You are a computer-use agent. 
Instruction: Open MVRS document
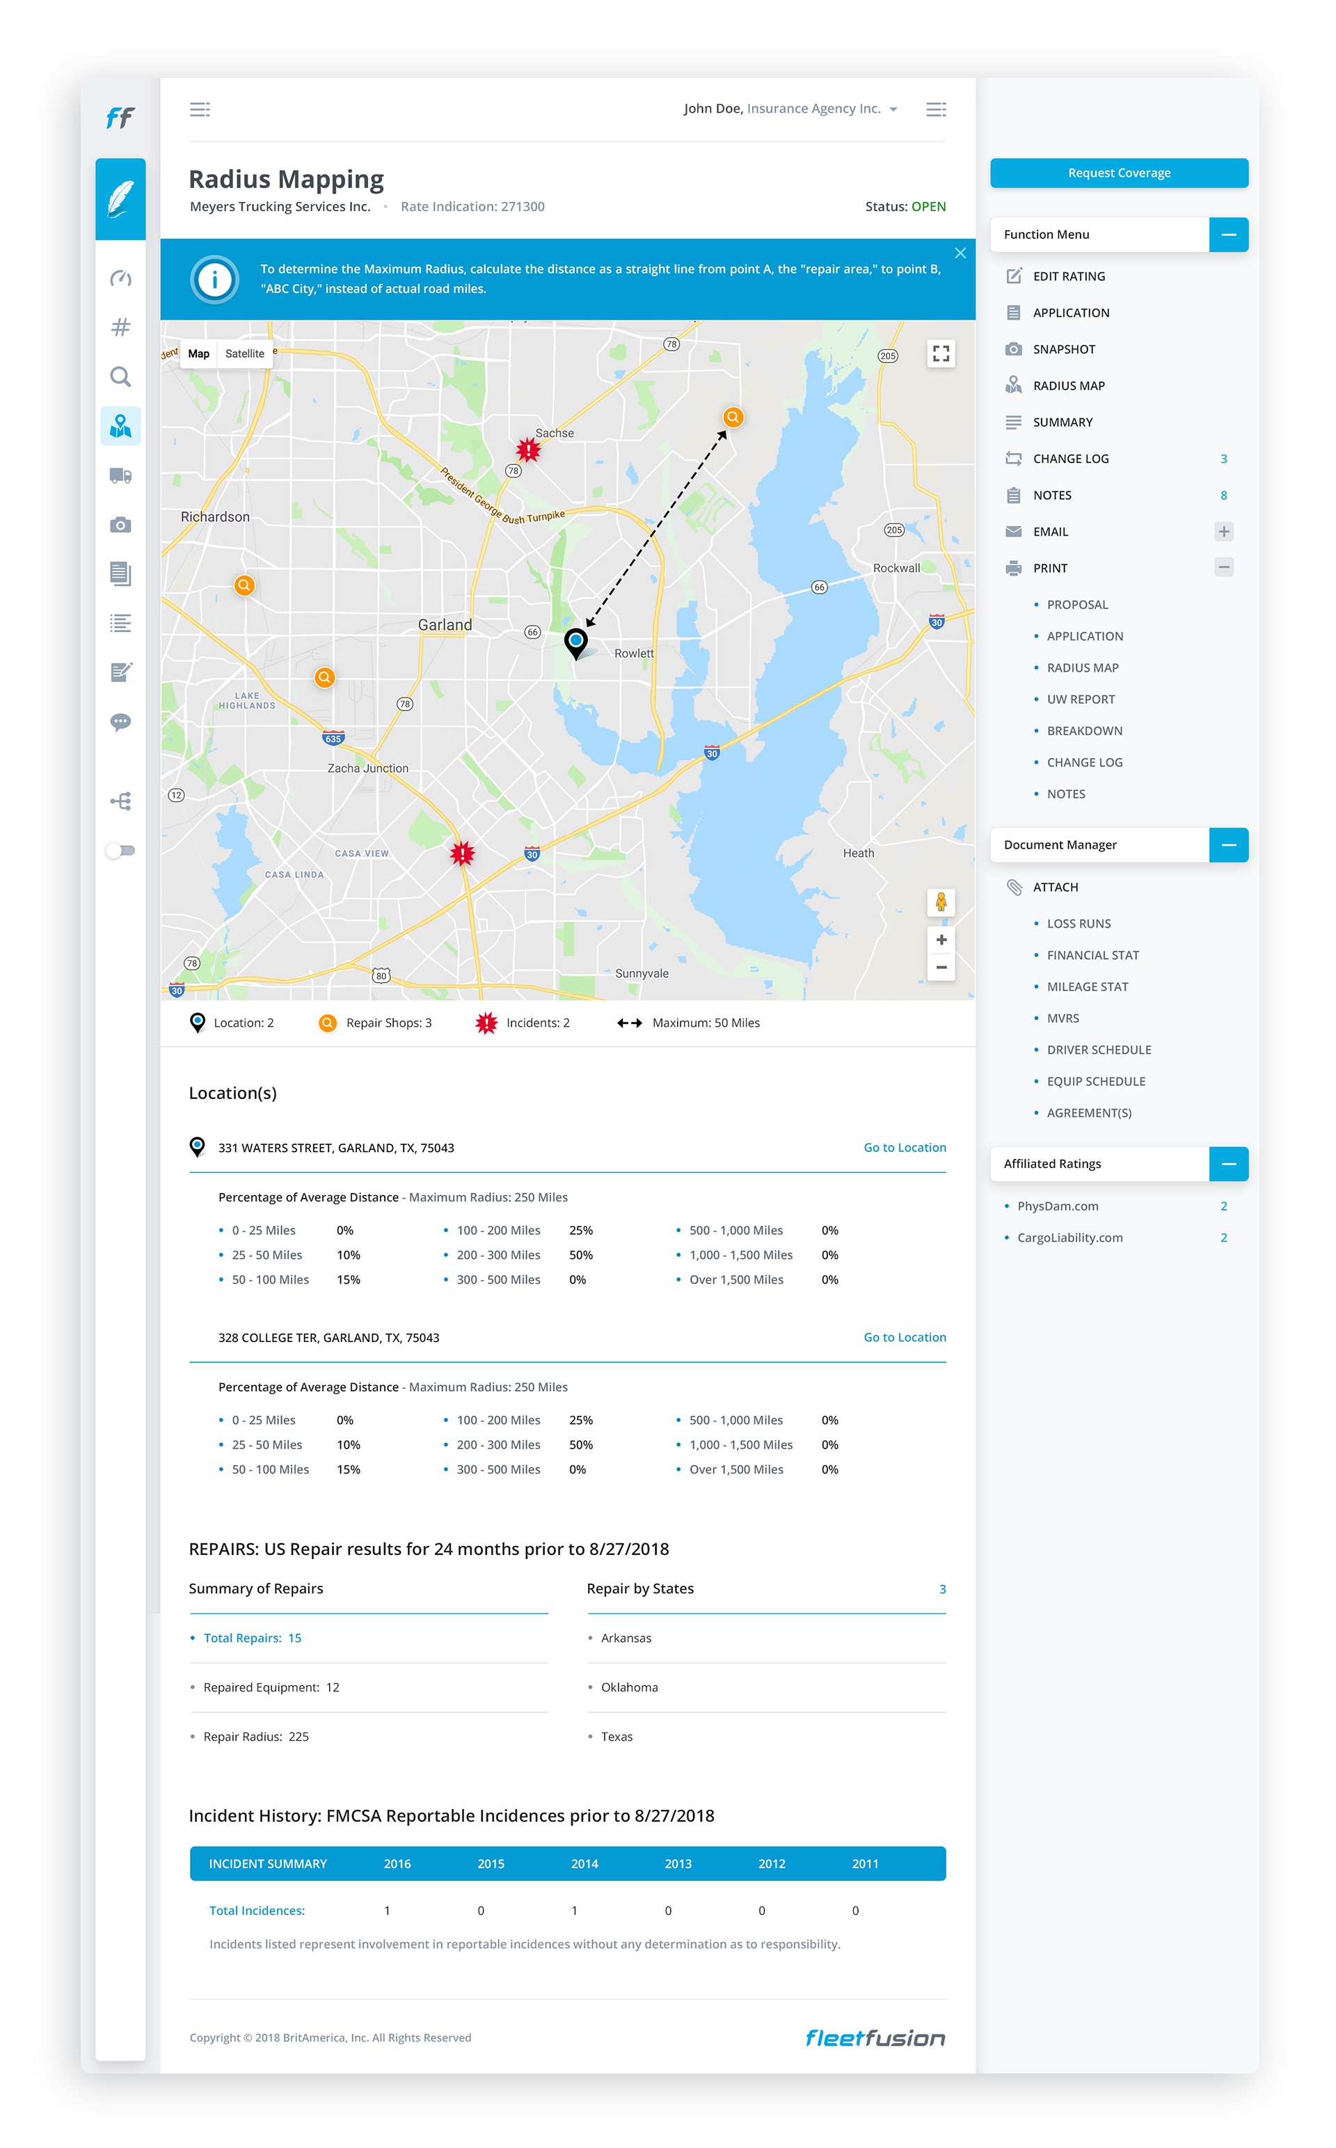pos(1063,1018)
